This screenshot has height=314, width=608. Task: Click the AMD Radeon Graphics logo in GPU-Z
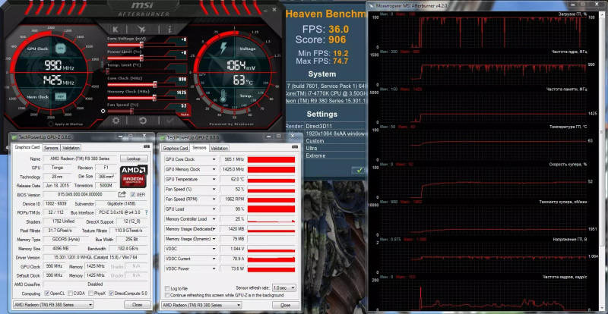(134, 177)
